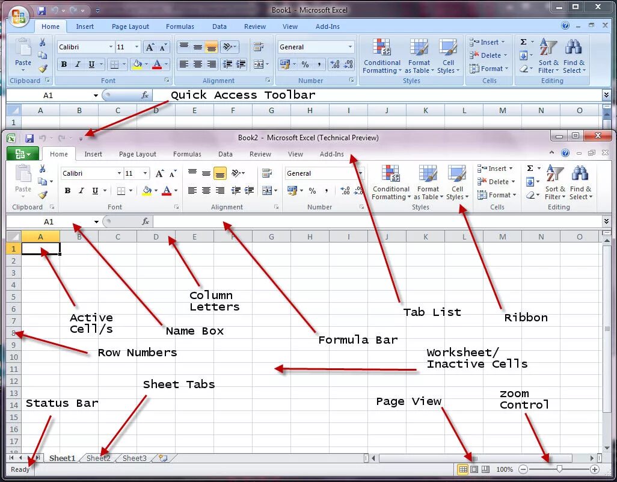The image size is (617, 482).
Task: Switch to the Formulas ribbon tab
Action: (187, 154)
